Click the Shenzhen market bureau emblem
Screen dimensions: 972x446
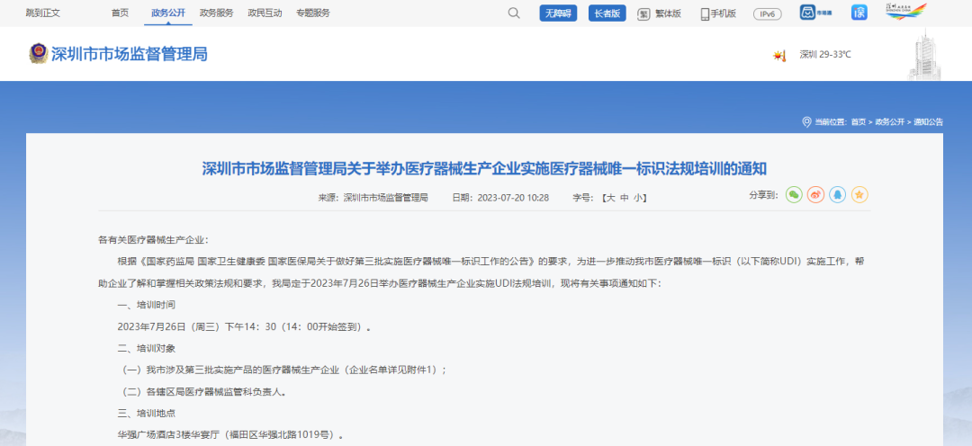point(38,54)
